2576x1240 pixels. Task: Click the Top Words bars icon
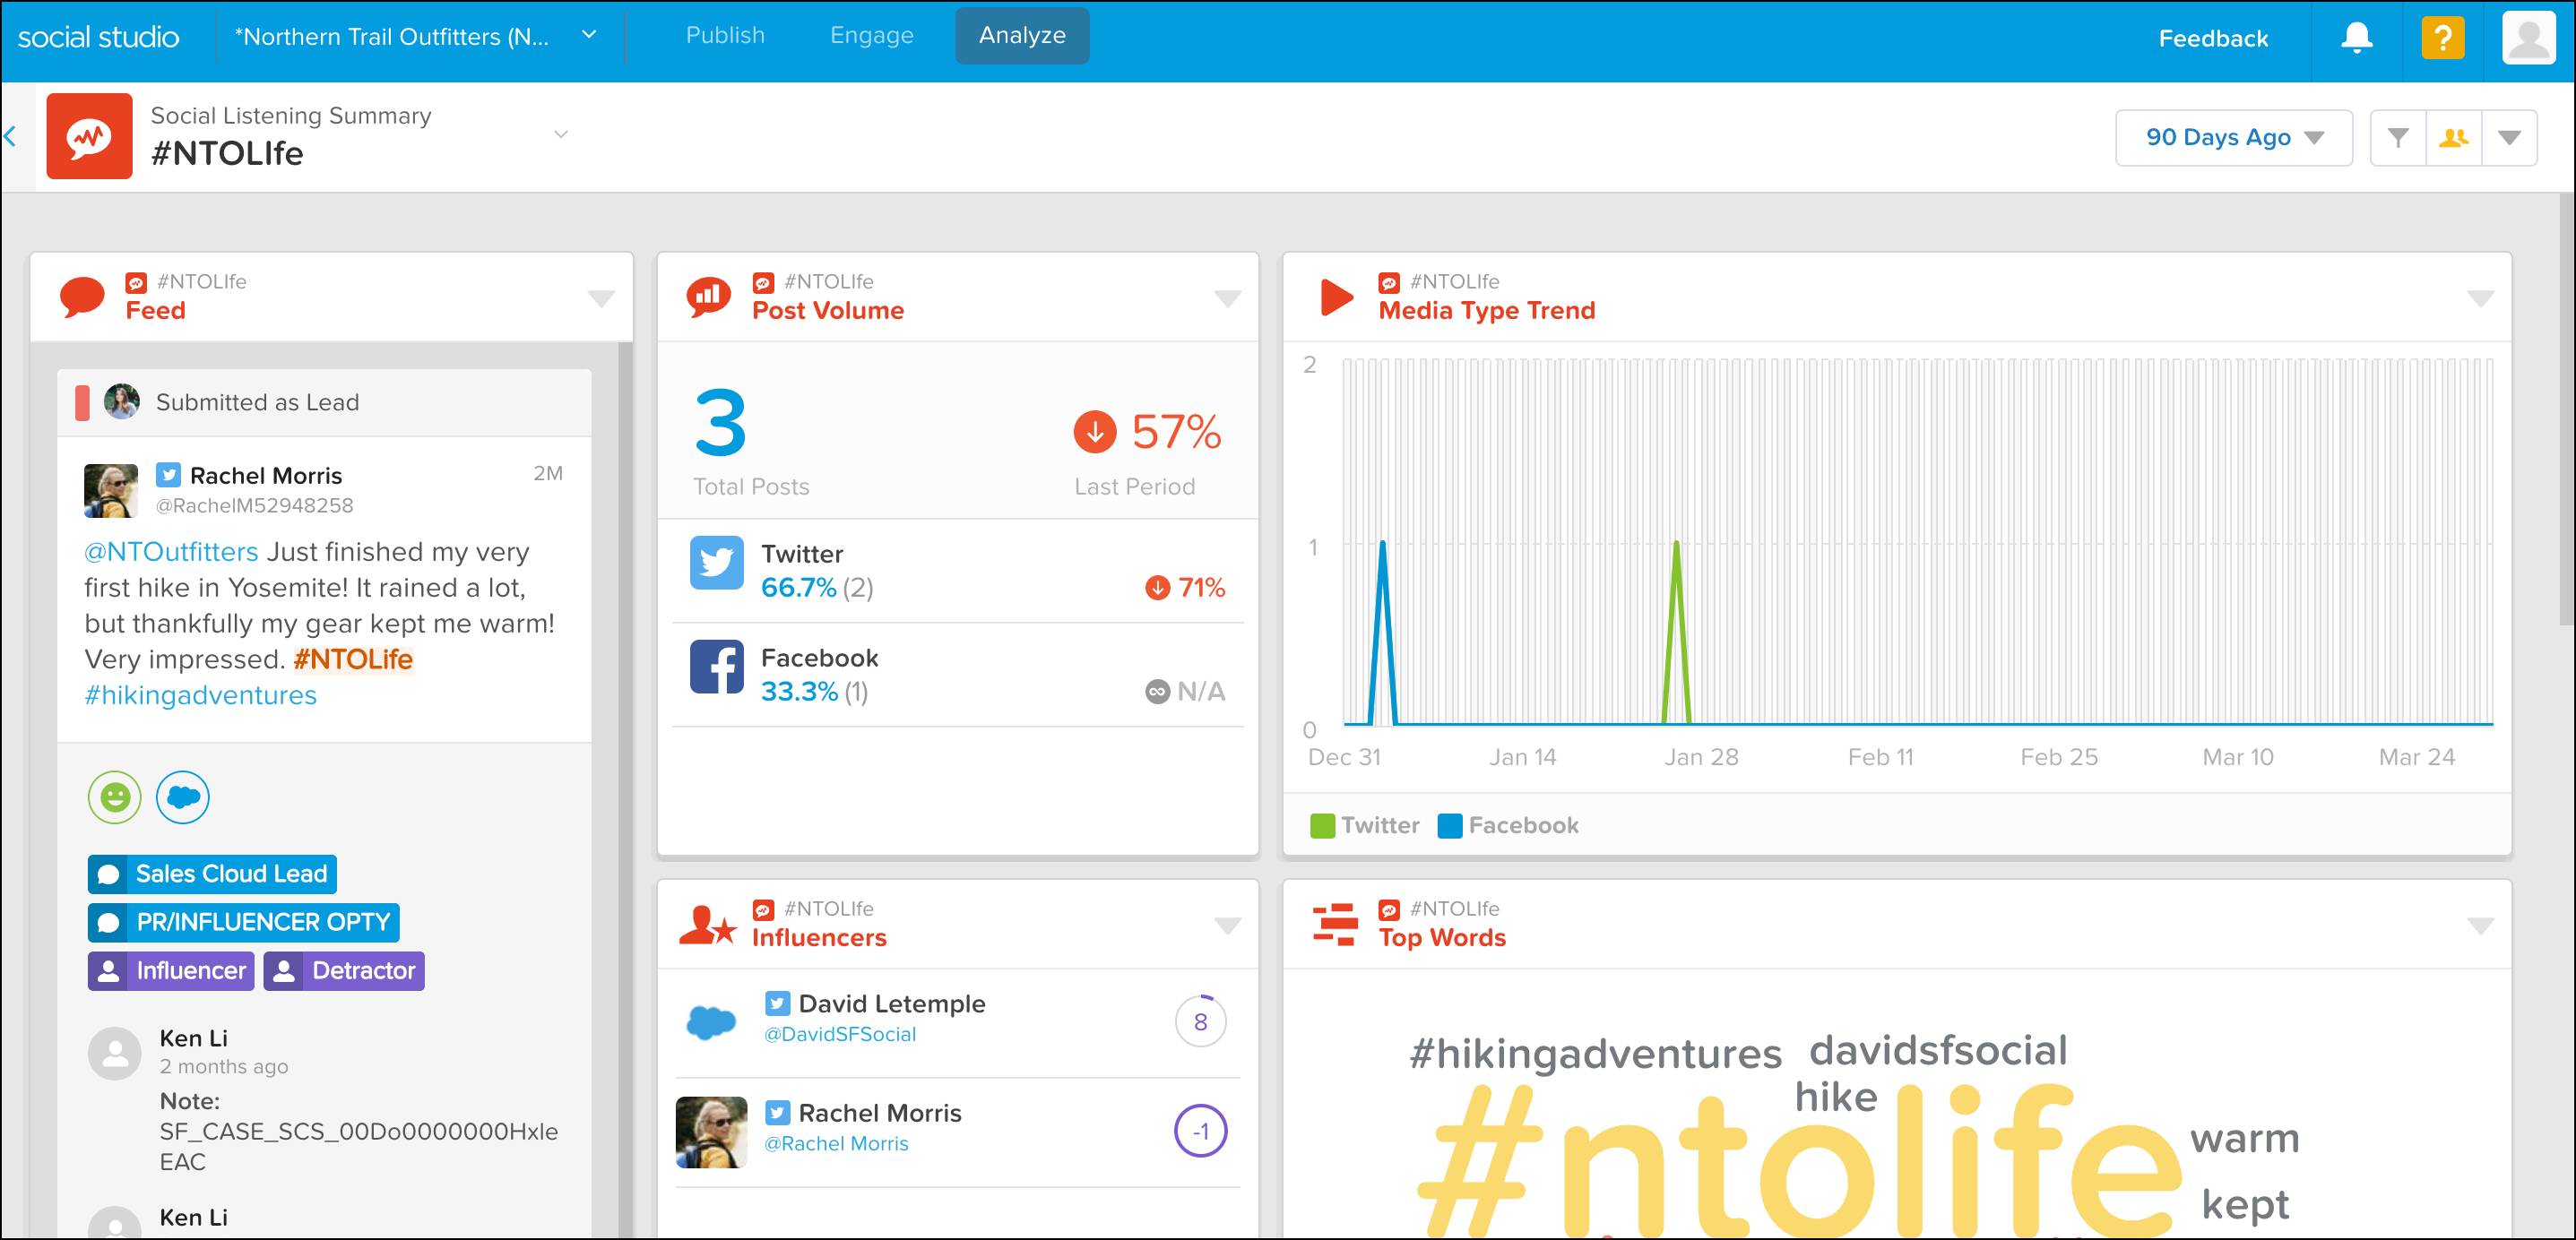point(1335,924)
